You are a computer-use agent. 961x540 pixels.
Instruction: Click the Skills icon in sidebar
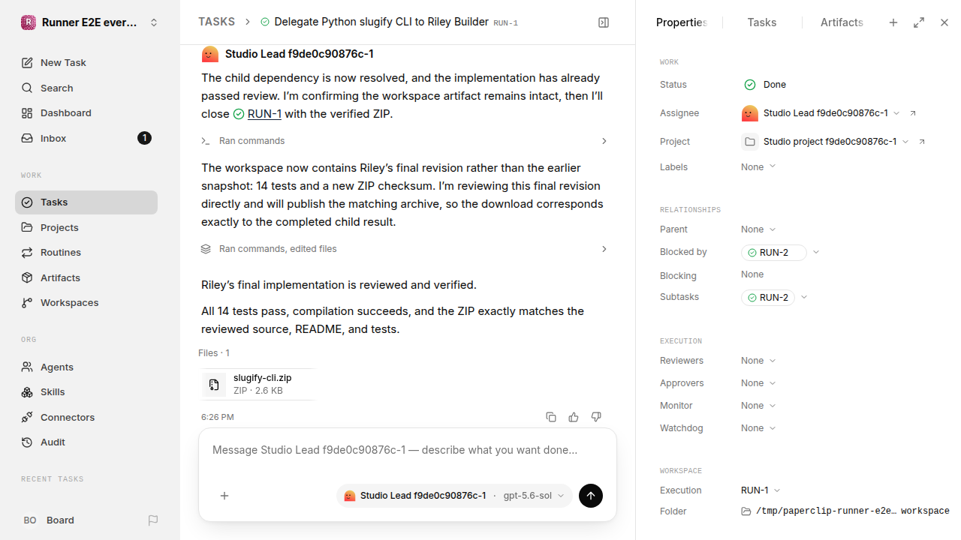point(27,391)
